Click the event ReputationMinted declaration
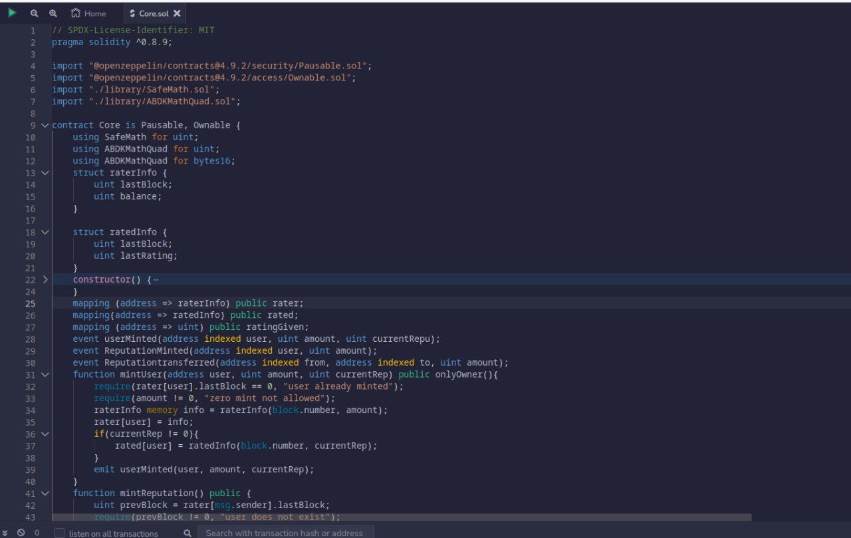The height and width of the screenshot is (538, 851). 225,350
